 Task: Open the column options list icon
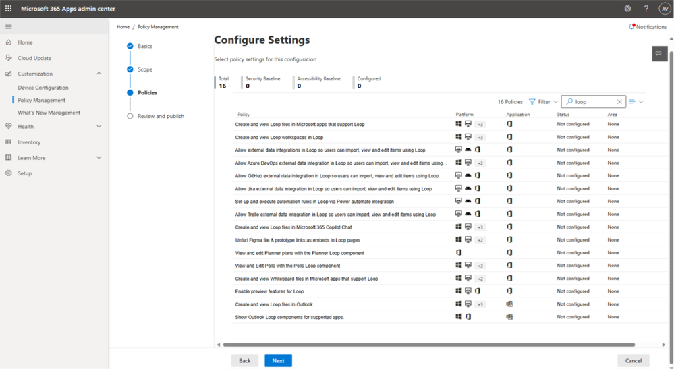click(632, 102)
